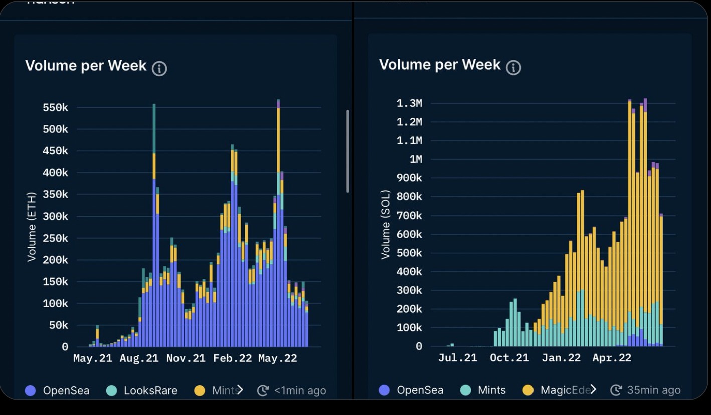Select the tall August 2021 spike in ETH chart

click(154, 226)
